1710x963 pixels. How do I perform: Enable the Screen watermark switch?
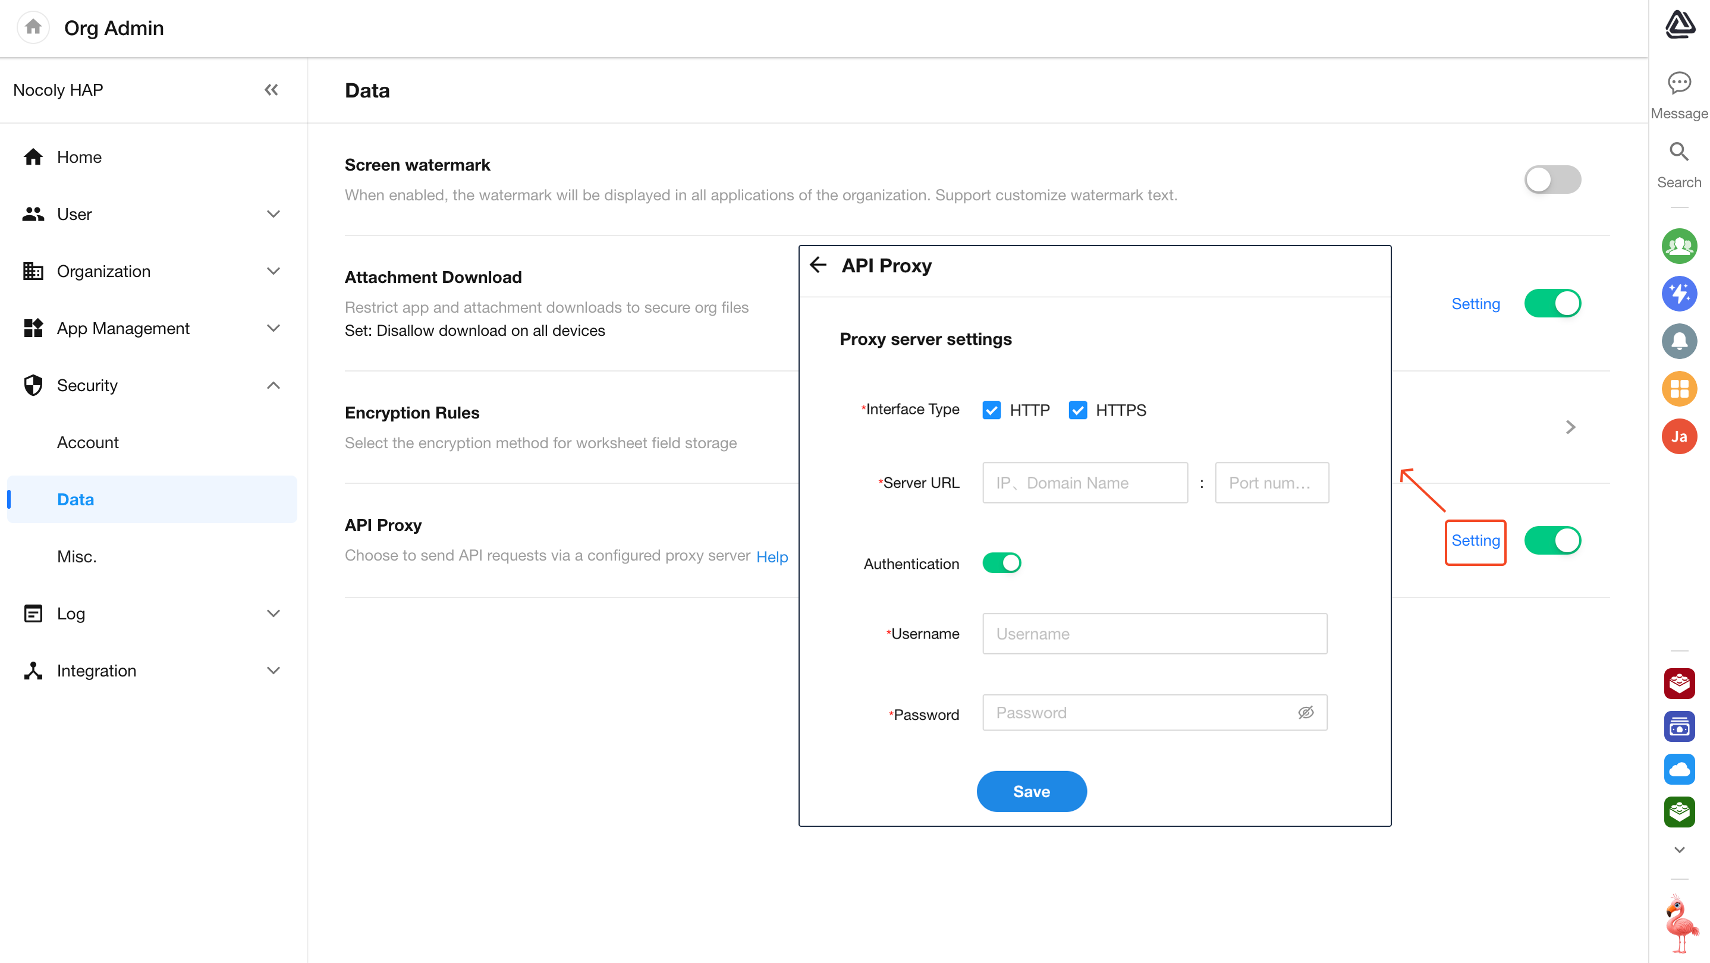[x=1552, y=179]
